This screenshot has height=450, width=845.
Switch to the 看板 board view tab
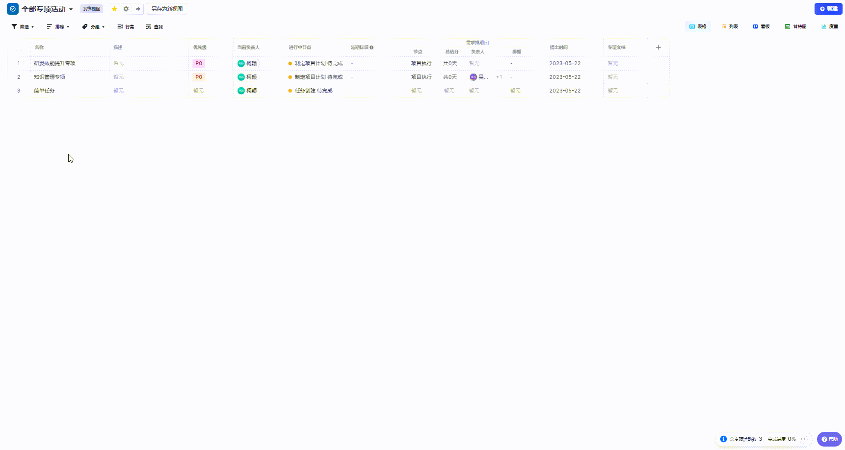point(761,26)
